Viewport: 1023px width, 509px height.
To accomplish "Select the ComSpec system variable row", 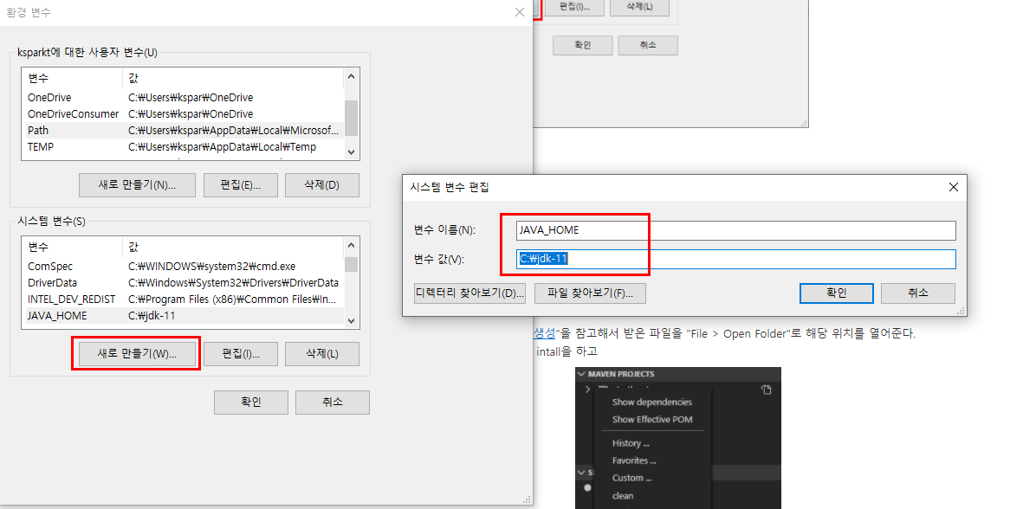I will point(183,267).
